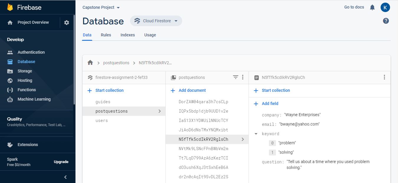Open Extensions in the sidebar
The width and height of the screenshot is (398, 183).
pos(28,145)
